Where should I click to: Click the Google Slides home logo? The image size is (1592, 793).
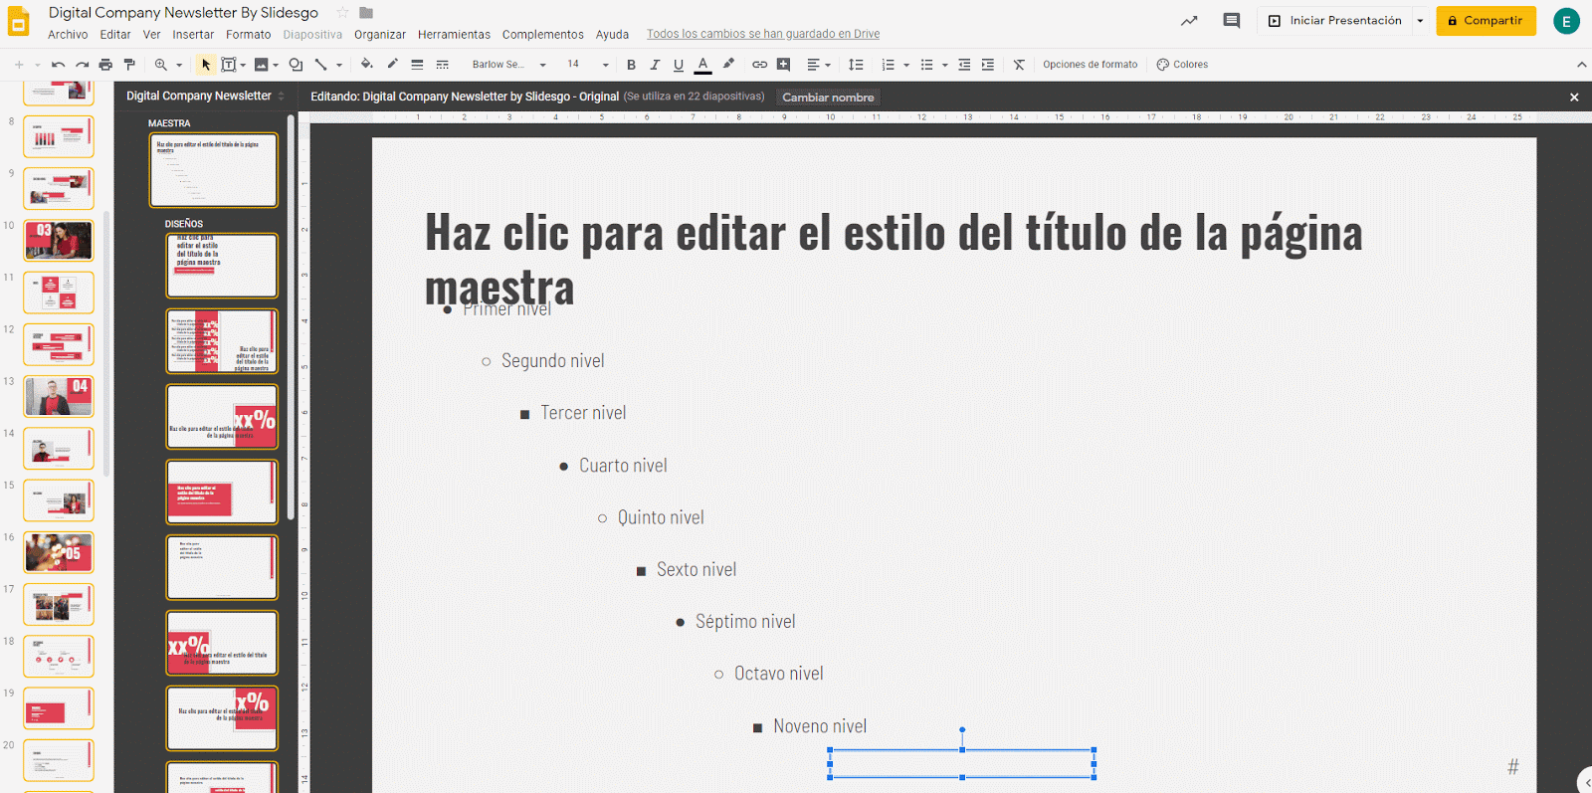pos(18,22)
